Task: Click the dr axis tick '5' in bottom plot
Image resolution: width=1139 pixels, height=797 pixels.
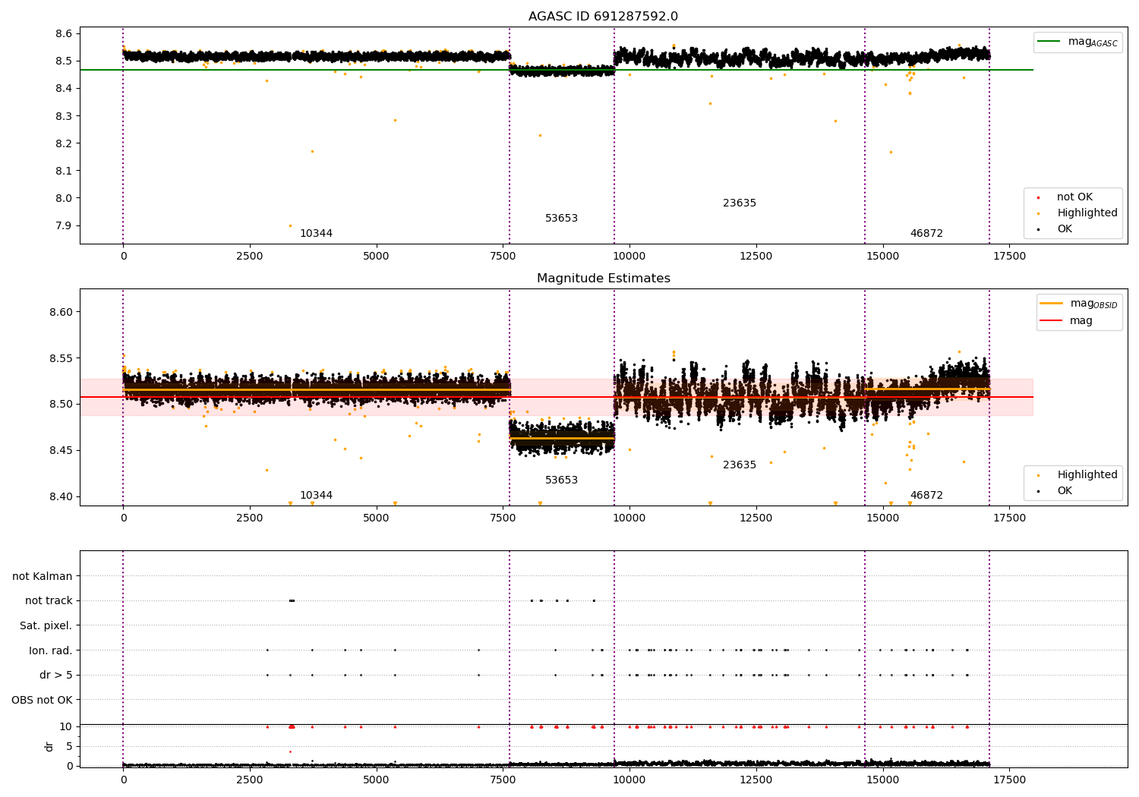Action: pos(70,747)
